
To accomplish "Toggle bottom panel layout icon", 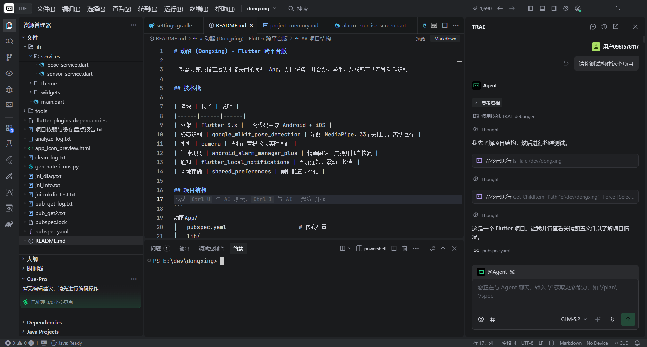I will click(542, 8).
